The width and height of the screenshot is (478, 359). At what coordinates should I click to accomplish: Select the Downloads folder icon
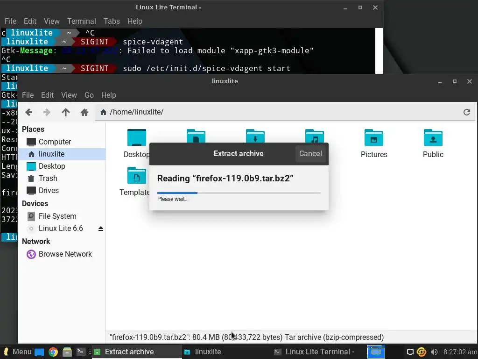point(255,136)
